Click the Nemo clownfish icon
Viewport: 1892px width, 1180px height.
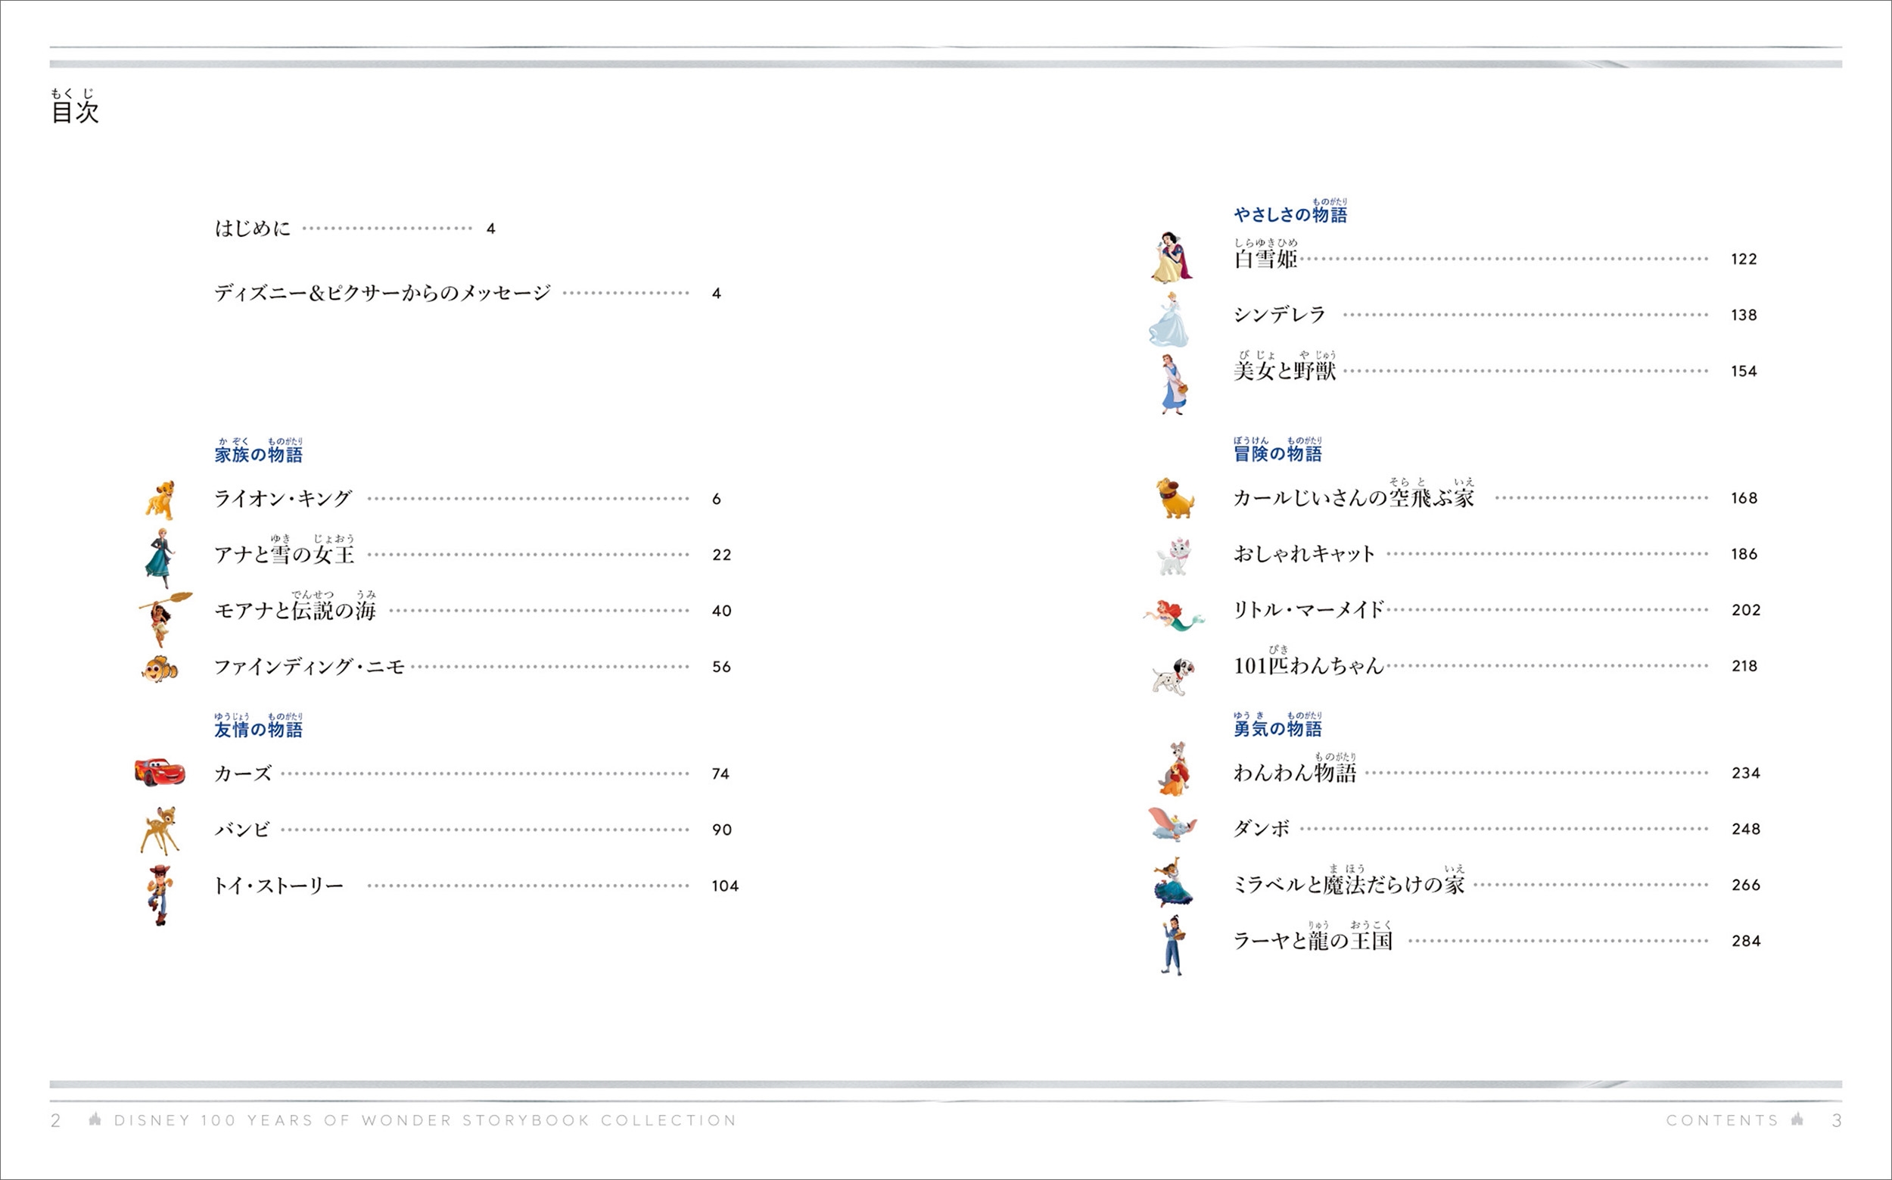tap(160, 668)
